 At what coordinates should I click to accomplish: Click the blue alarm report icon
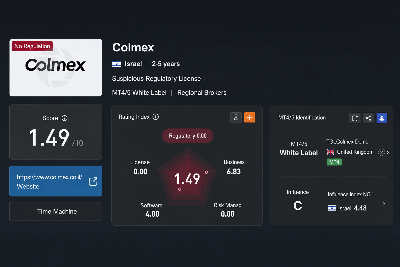coord(382,118)
